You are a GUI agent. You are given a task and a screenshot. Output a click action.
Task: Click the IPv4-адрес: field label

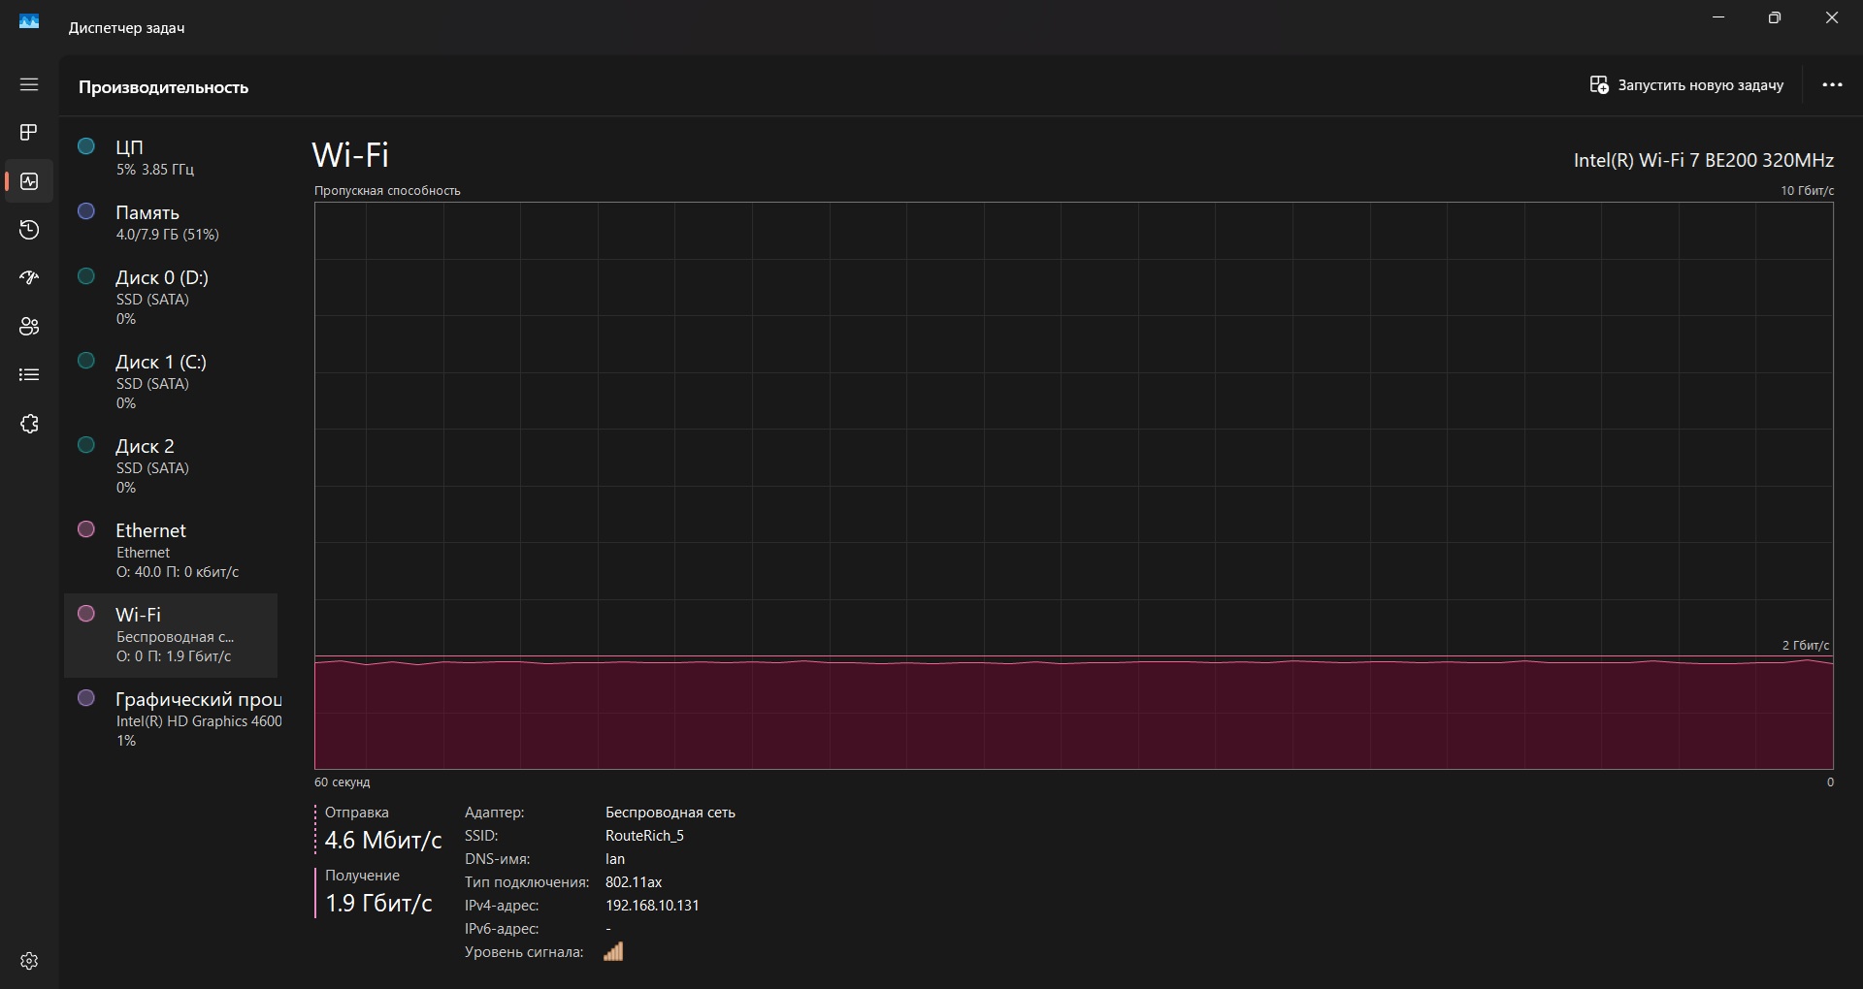tap(502, 906)
